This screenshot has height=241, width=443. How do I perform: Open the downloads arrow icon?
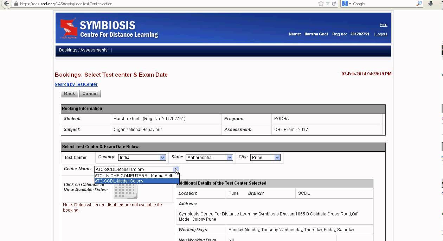[431, 4]
